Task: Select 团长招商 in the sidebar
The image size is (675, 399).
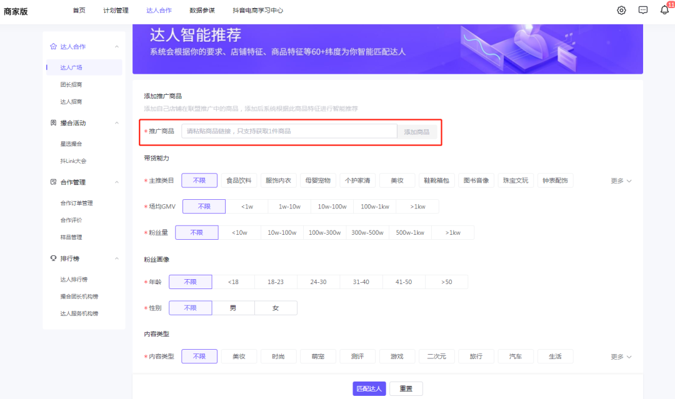Action: click(71, 85)
